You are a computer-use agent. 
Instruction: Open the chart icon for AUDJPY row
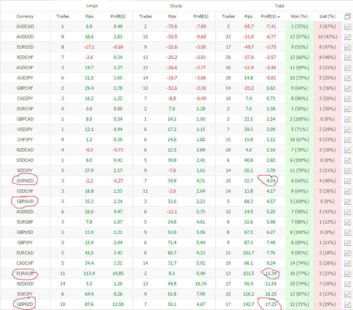[347, 78]
